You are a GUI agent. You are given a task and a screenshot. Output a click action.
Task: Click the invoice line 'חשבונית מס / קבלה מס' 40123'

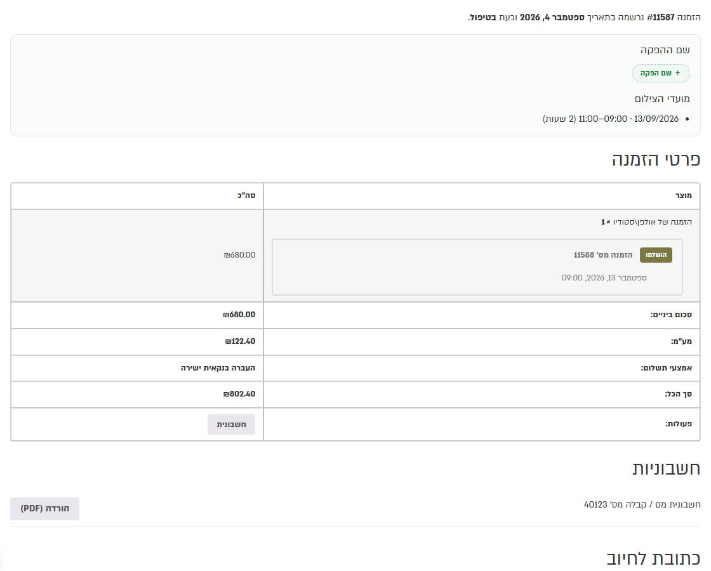click(642, 504)
